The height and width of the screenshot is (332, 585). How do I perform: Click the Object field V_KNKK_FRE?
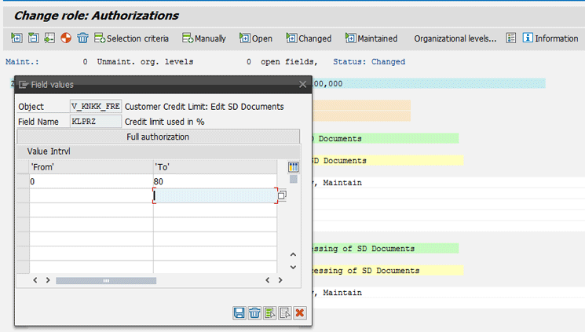96,107
